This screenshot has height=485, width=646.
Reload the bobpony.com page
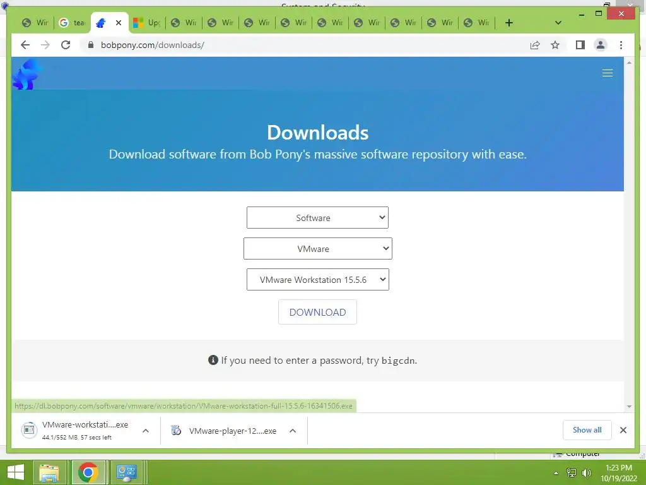(x=66, y=45)
